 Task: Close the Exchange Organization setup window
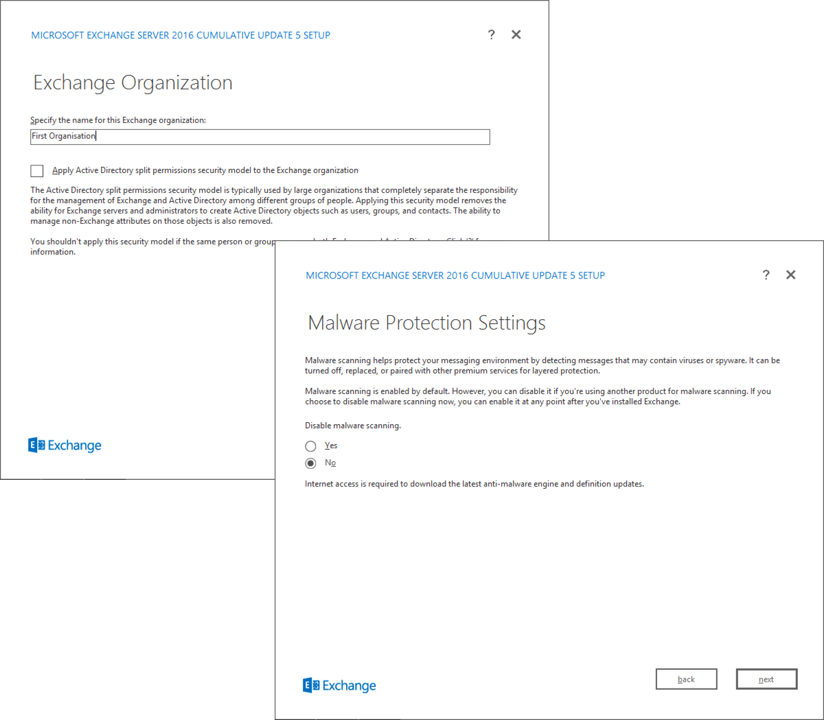pos(516,35)
